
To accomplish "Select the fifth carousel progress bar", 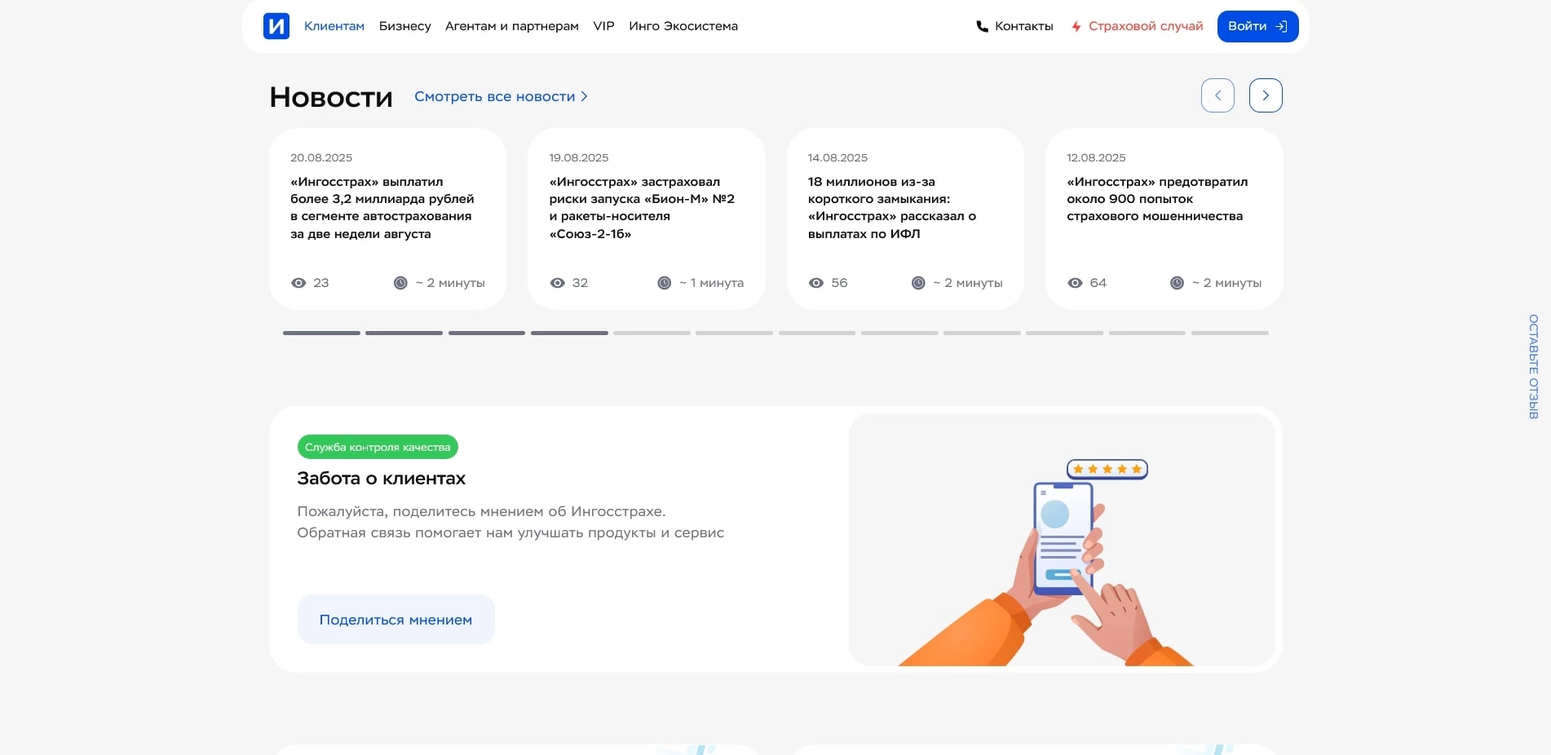I will click(x=652, y=333).
